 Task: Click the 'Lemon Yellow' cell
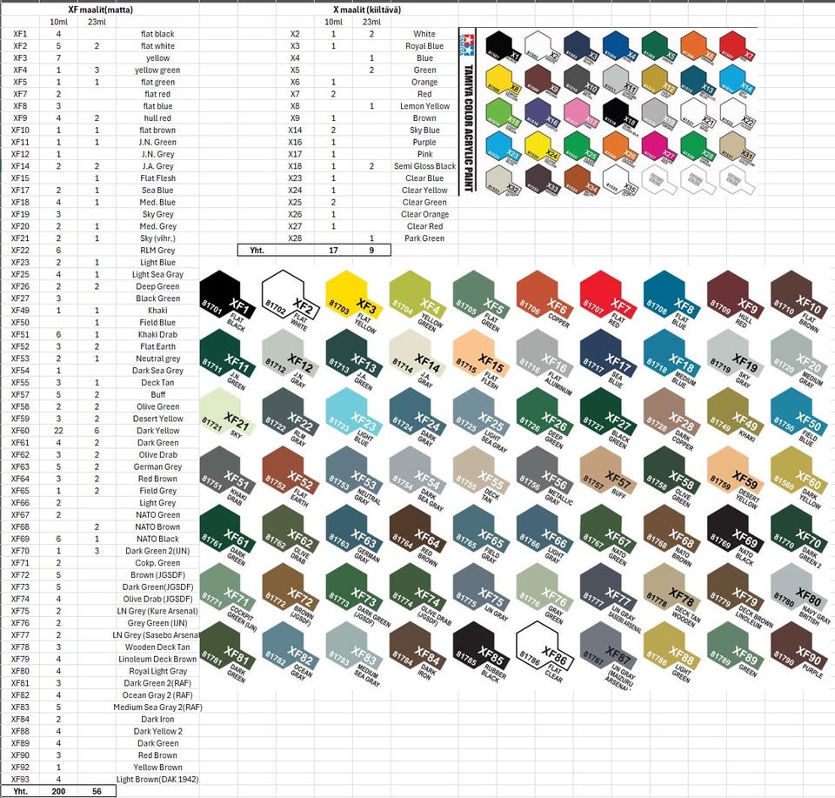424,106
